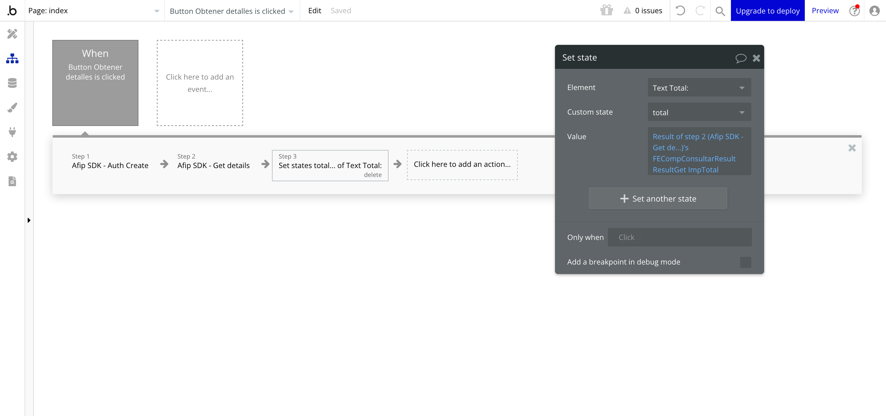Click here to add an event box
886x416 pixels.
[x=200, y=83]
